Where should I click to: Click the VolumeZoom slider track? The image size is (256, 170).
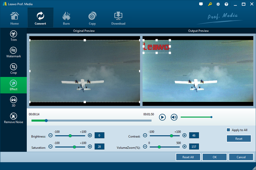165,147
